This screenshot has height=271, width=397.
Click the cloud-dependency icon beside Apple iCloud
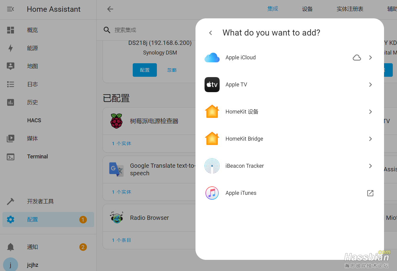coord(357,58)
